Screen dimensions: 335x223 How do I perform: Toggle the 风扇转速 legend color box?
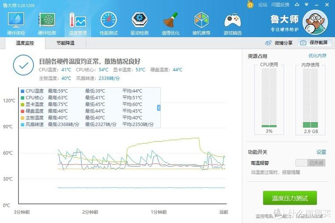tap(22, 124)
